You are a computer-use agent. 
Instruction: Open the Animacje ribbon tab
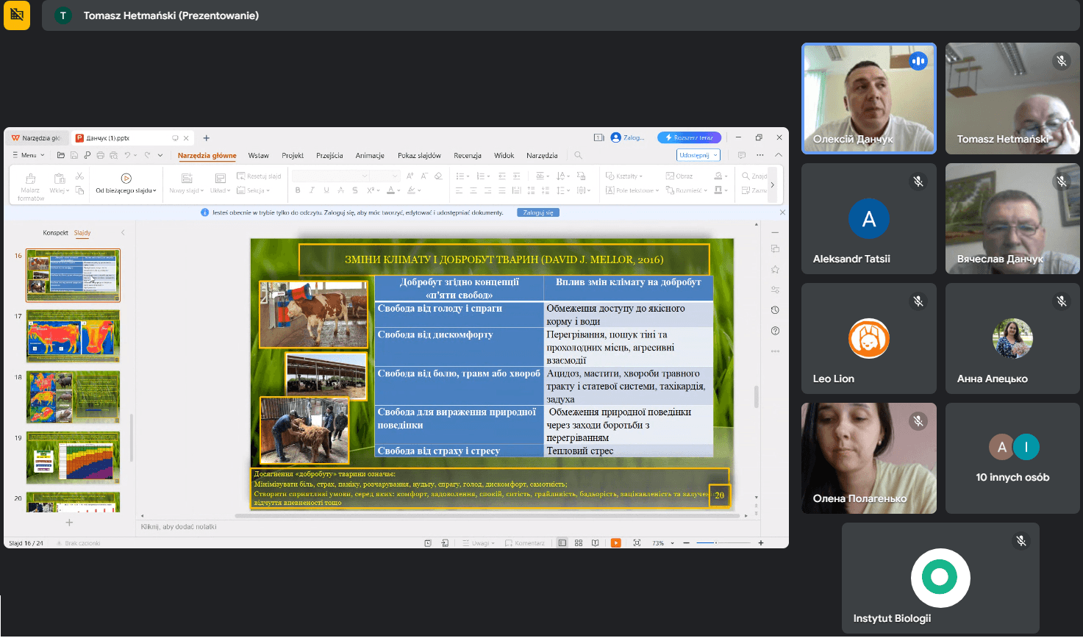(370, 155)
